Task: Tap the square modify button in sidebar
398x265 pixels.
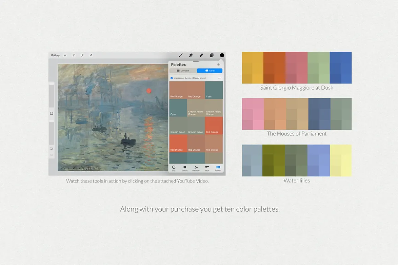Action: (x=51, y=114)
